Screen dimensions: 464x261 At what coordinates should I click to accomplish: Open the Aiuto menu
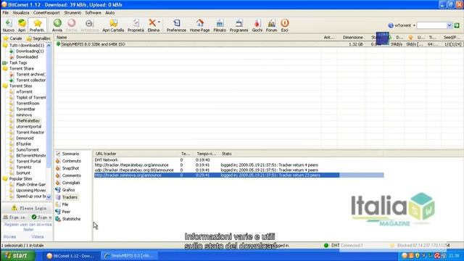[109, 13]
